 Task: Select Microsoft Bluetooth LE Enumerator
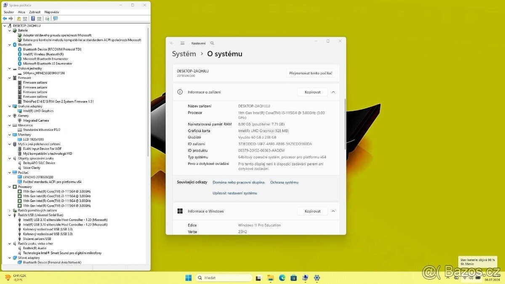(x=48, y=64)
